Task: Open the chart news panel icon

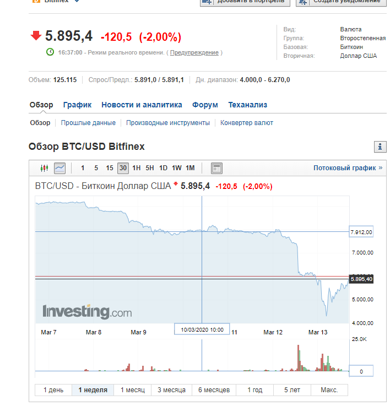Action: point(216,168)
